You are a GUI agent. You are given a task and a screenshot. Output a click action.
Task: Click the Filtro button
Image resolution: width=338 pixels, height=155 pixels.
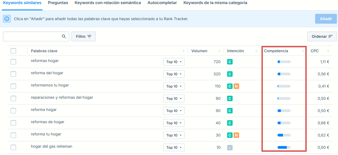pyautogui.click(x=83, y=36)
